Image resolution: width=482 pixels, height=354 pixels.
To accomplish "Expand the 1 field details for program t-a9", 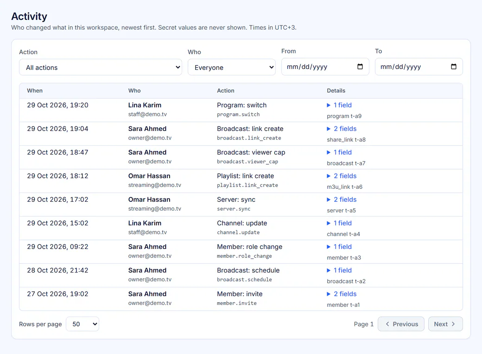I will tap(339, 105).
